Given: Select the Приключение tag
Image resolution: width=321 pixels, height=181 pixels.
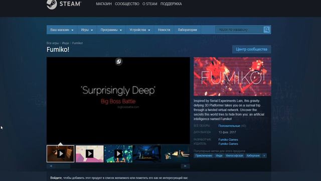Looking at the screenshot, I should 204,155.
